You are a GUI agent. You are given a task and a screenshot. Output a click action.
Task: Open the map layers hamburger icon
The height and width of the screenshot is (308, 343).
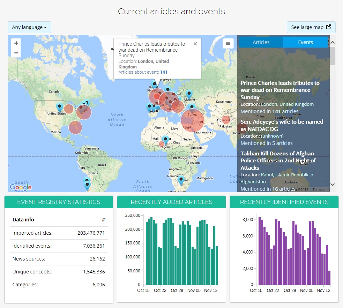(228, 43)
